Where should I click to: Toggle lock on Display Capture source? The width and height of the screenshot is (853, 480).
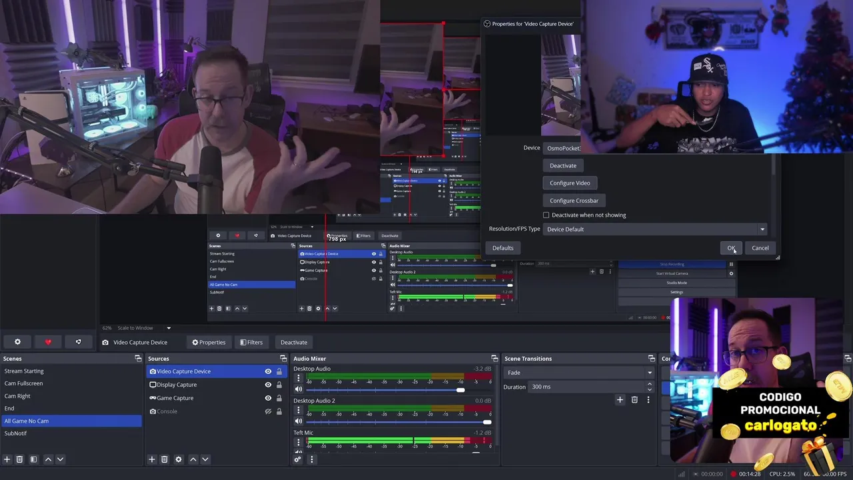pos(279,385)
